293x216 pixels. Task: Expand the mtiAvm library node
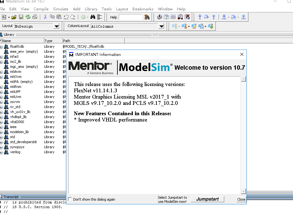tap(1, 72)
